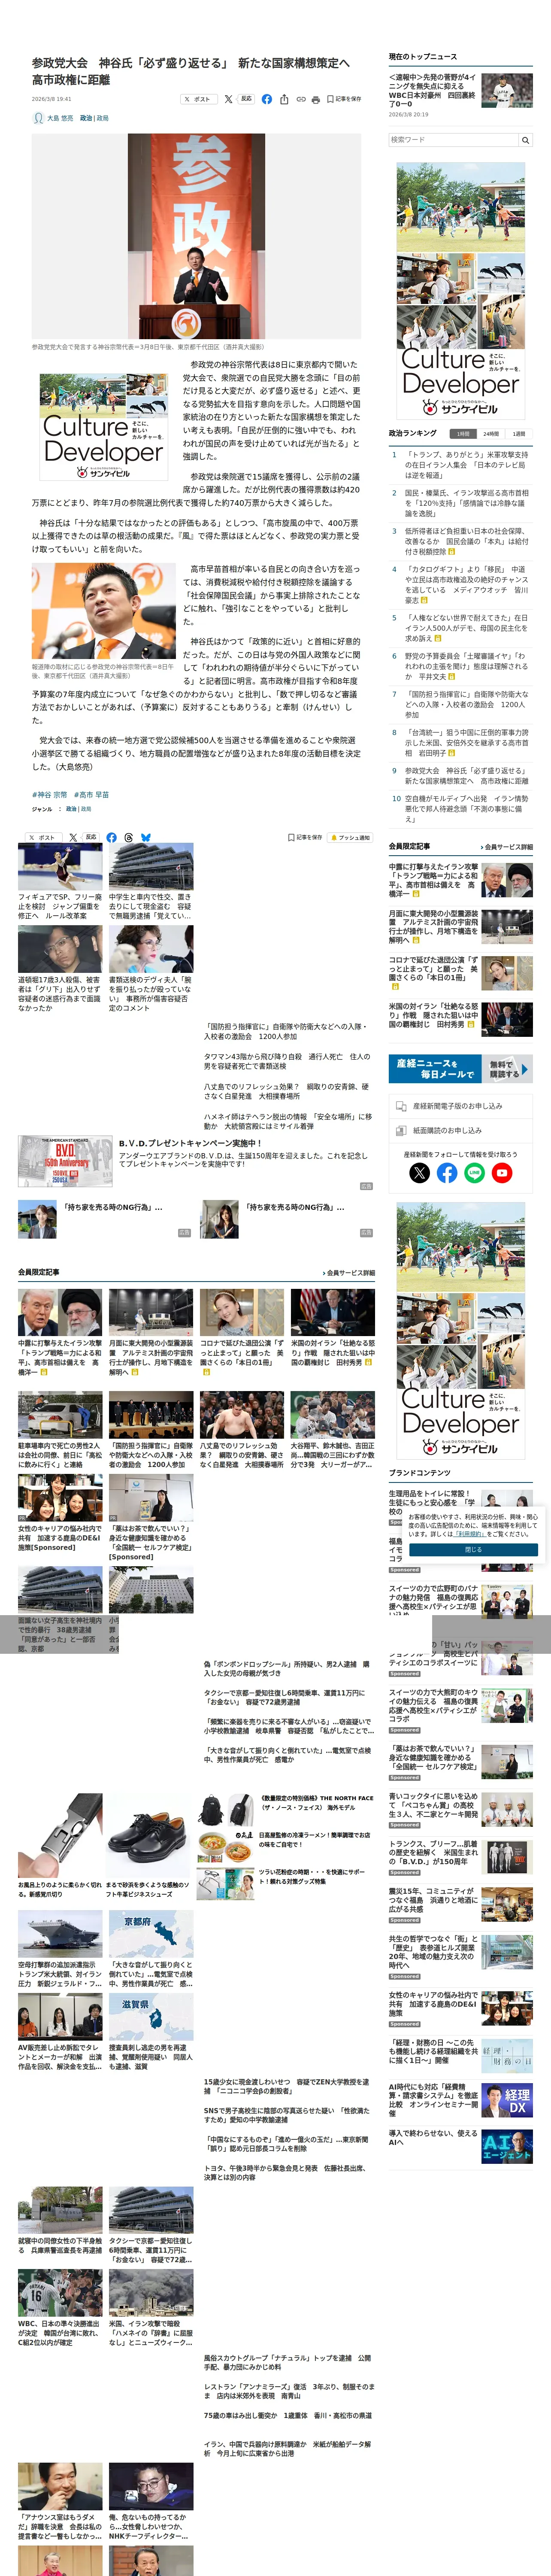The image size is (551, 2576).
Task: Click the lower 記事を保存 bookmark below the article
Action: click(x=305, y=837)
